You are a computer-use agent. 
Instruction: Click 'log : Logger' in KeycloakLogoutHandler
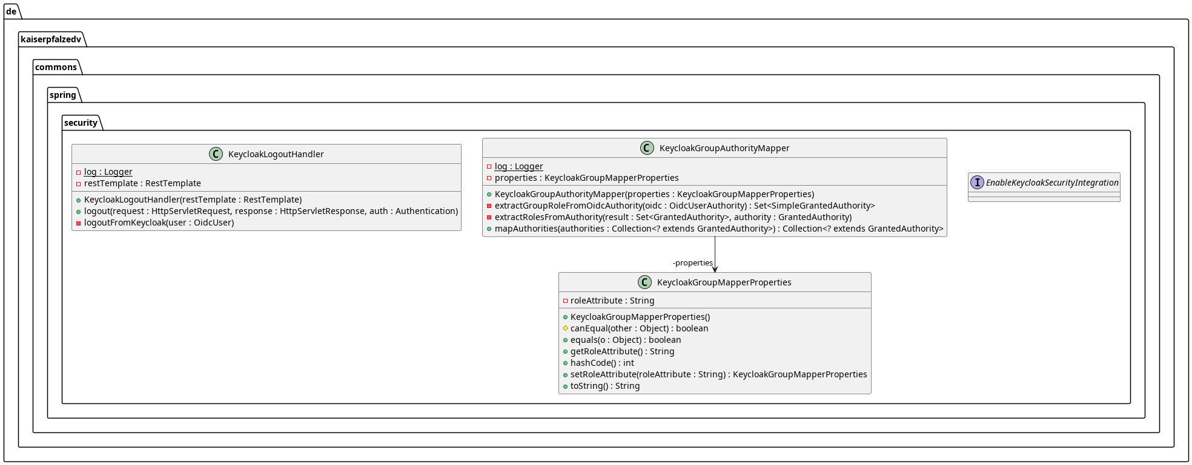click(108, 172)
